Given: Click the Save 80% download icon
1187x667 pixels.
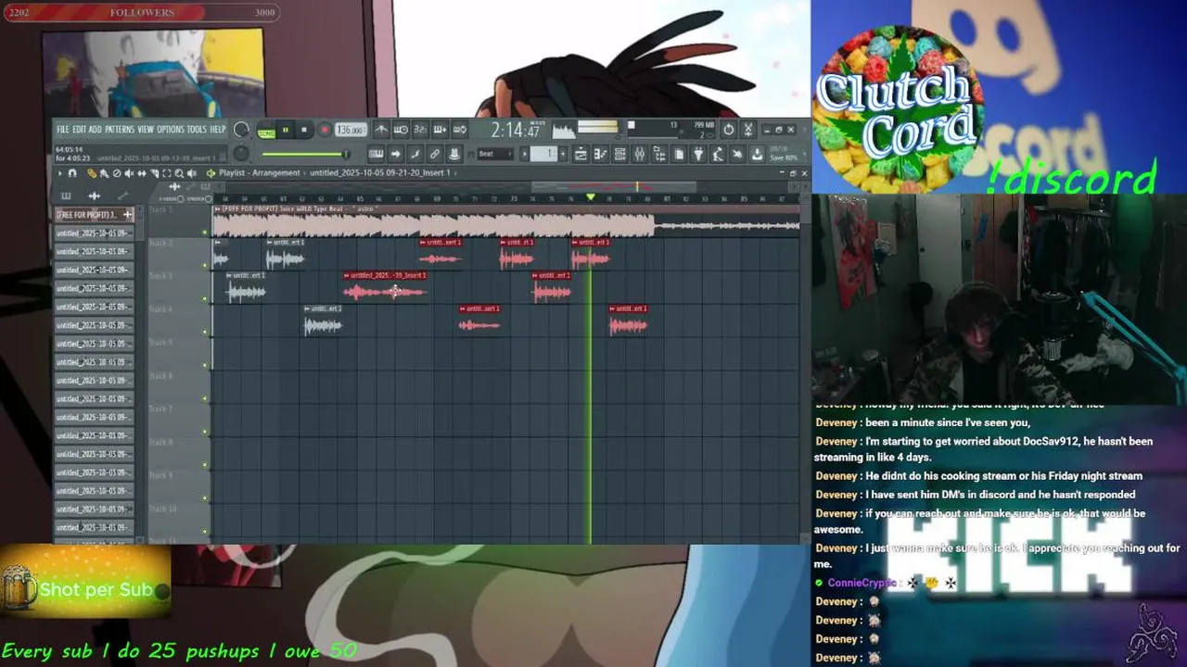Looking at the screenshot, I should click(756, 154).
